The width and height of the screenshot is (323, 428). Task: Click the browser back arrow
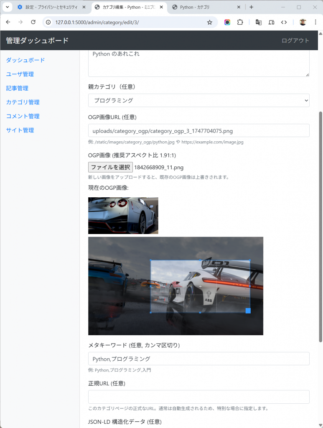click(x=8, y=22)
